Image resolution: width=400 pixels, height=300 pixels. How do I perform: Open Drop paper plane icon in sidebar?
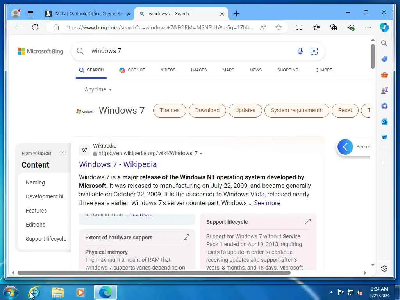(x=384, y=137)
